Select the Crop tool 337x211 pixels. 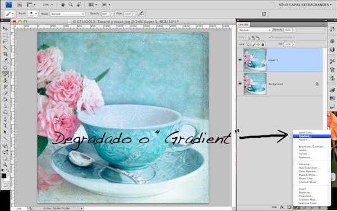point(5,54)
